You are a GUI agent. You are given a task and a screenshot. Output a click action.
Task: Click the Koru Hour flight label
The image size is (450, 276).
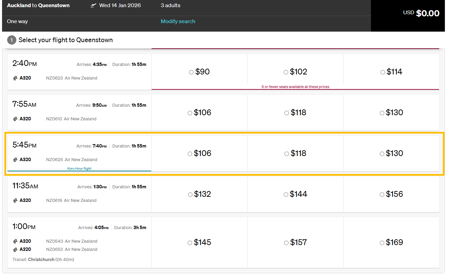(79, 168)
